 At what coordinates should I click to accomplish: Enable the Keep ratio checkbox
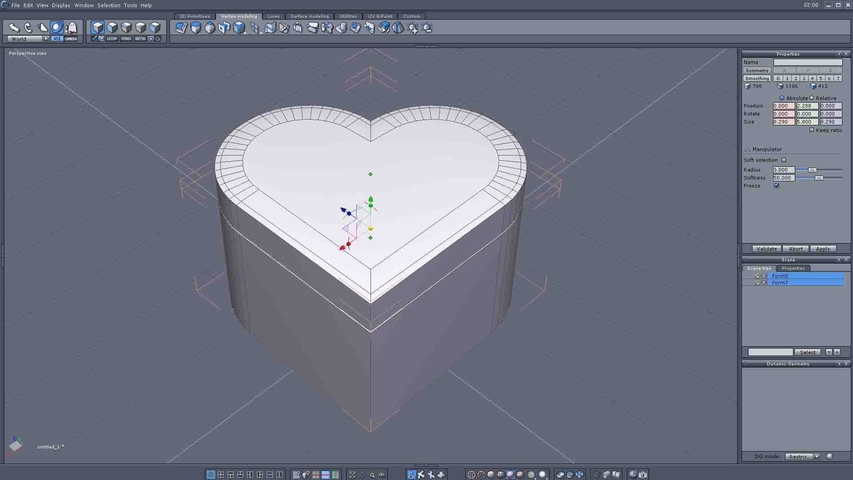[x=812, y=130]
